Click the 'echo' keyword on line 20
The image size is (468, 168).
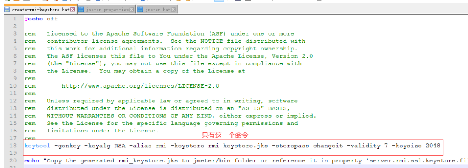(x=32, y=160)
